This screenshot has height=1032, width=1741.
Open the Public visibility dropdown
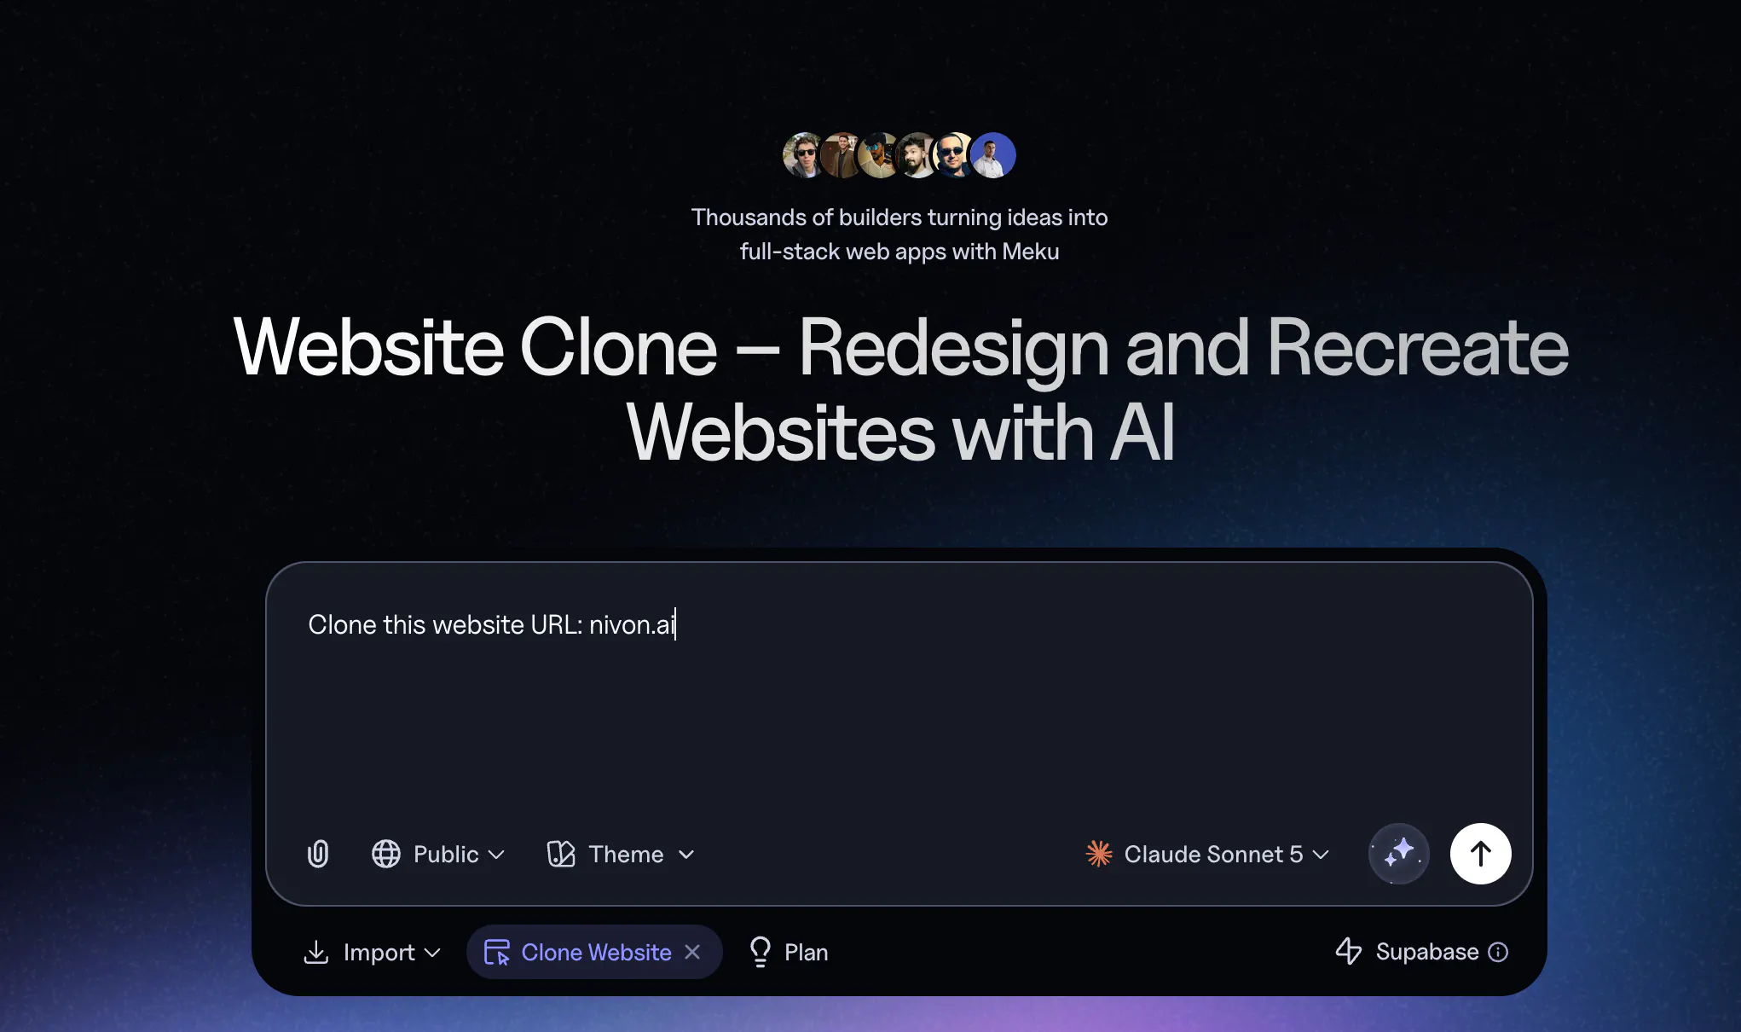(x=438, y=854)
